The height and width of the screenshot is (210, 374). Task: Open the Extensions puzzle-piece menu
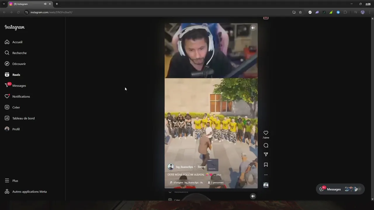point(345,12)
